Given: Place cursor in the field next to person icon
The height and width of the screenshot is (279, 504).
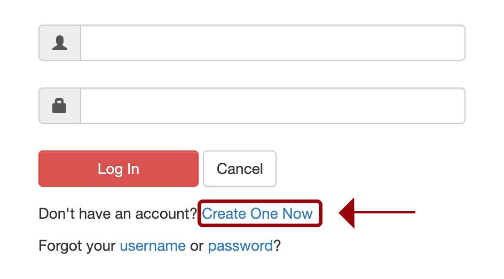Looking at the screenshot, I should (x=273, y=43).
